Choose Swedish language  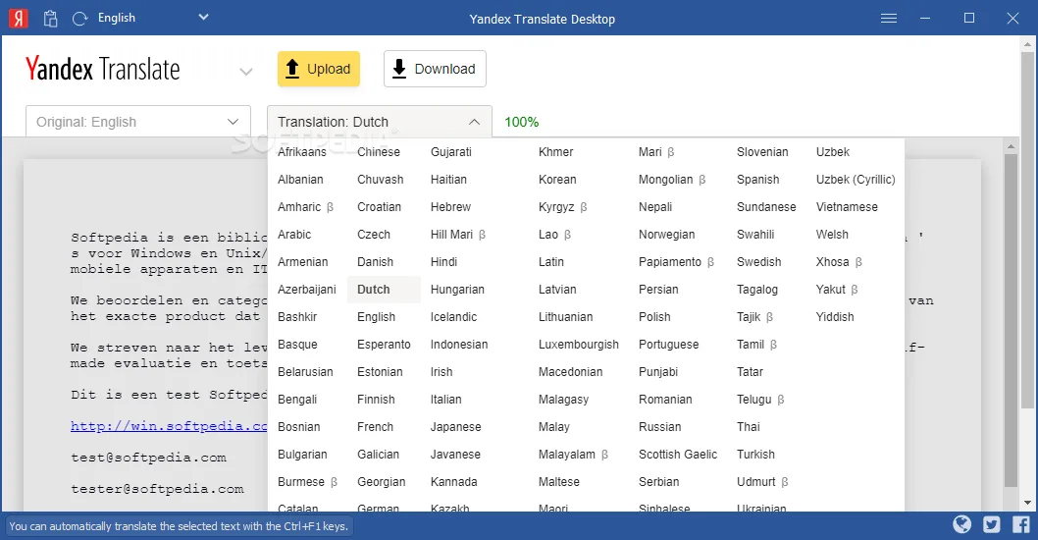pos(758,262)
